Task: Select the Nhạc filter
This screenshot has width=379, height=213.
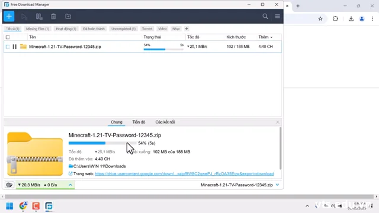Action: [x=176, y=29]
